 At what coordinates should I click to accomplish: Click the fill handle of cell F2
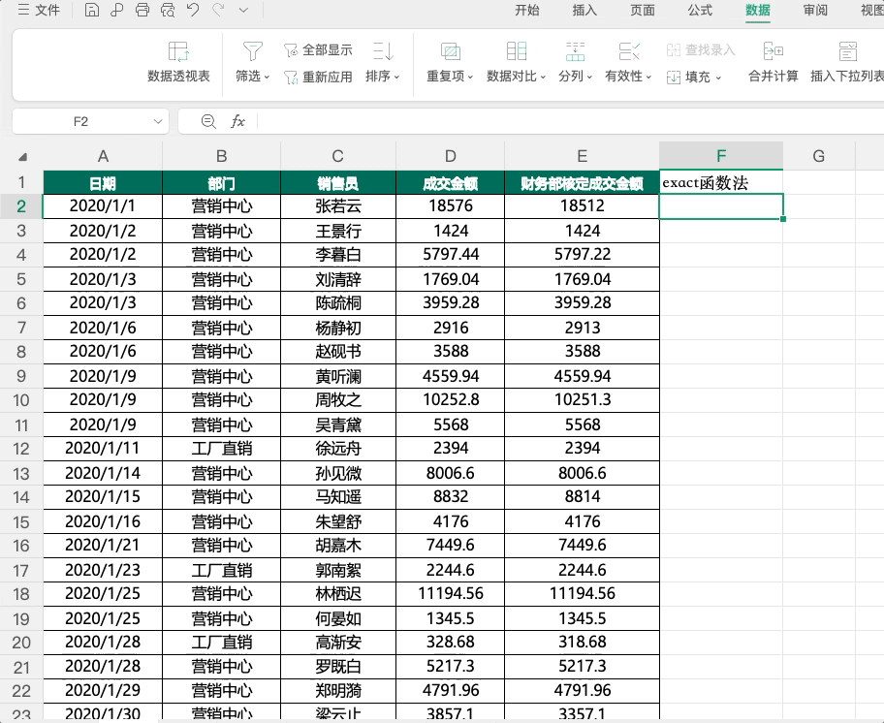coord(783,219)
